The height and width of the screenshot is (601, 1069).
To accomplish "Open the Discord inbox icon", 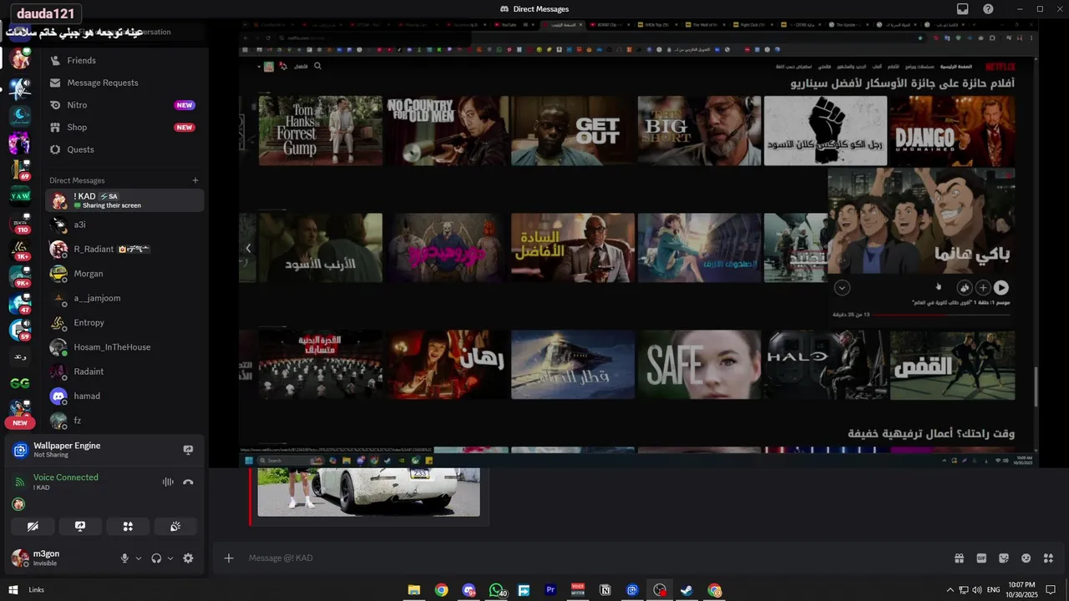I will [x=963, y=9].
